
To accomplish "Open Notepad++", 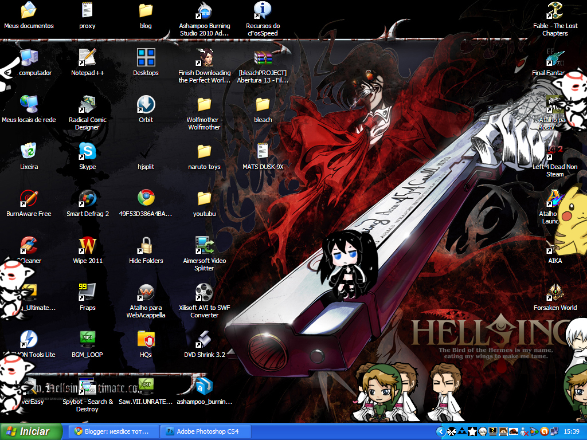I will 87,57.
